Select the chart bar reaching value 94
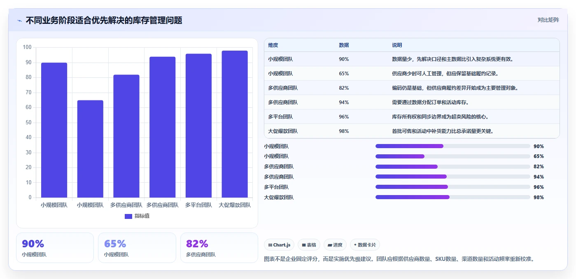 [162, 127]
